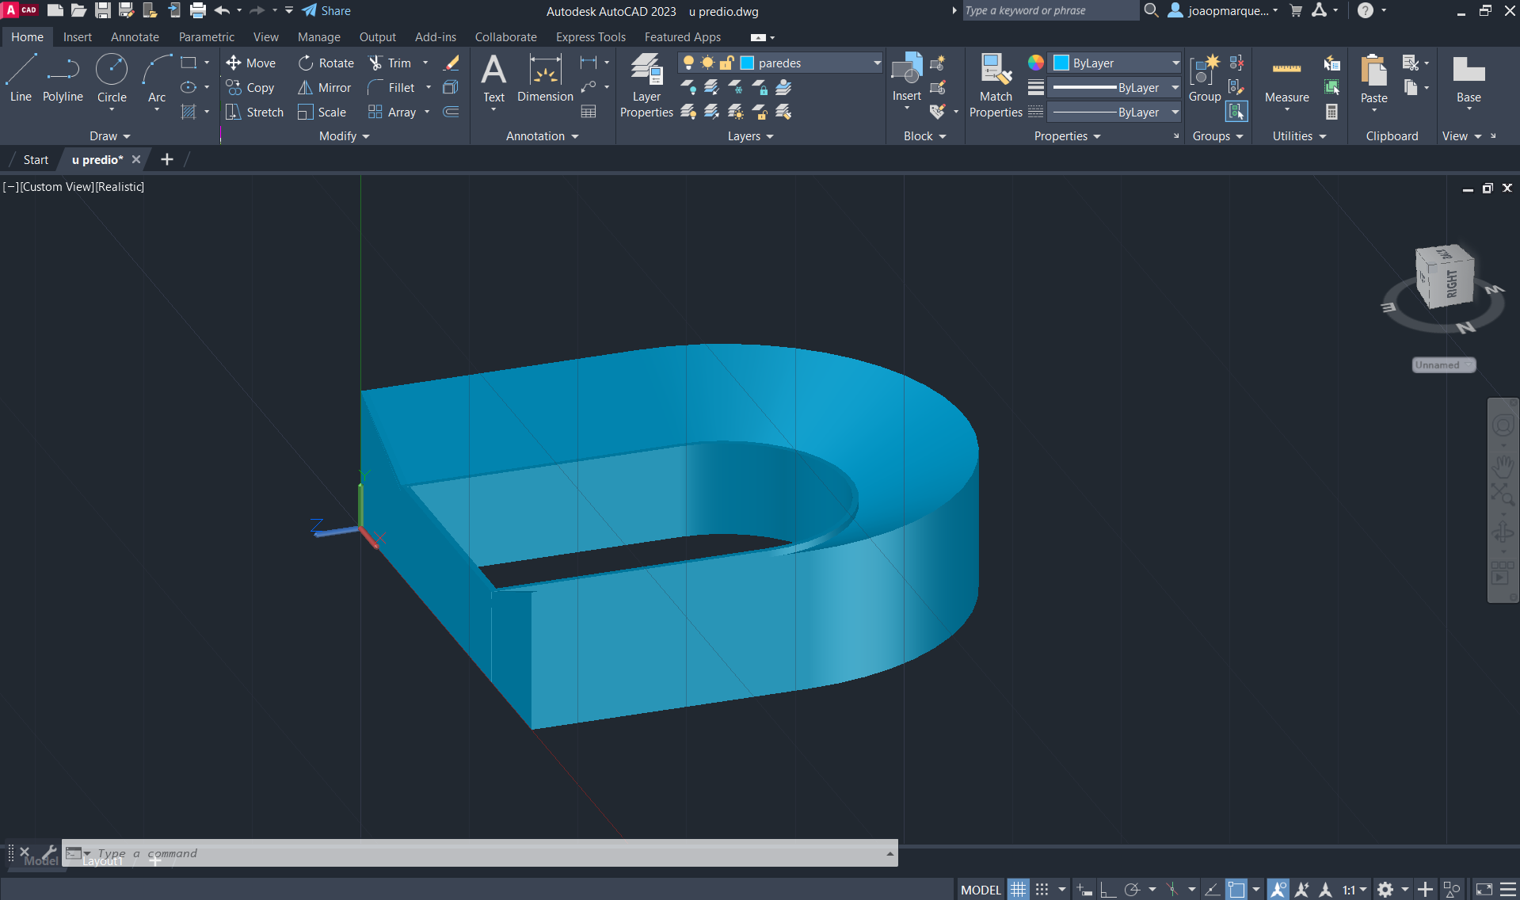
Task: Click the Measure utility tool
Action: tap(1286, 79)
